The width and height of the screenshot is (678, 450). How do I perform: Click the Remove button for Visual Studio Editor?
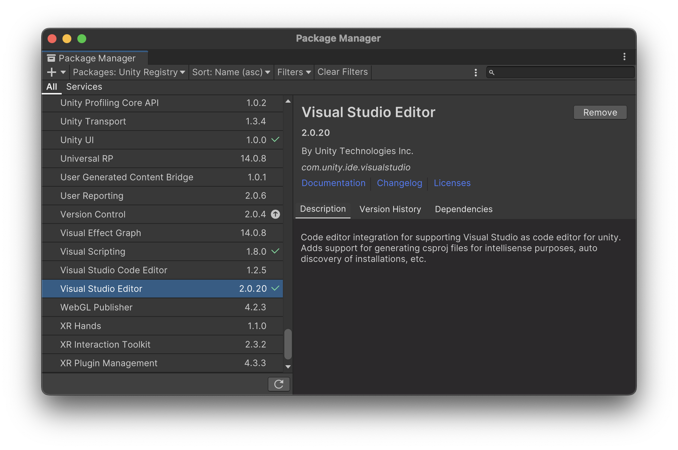[600, 112]
